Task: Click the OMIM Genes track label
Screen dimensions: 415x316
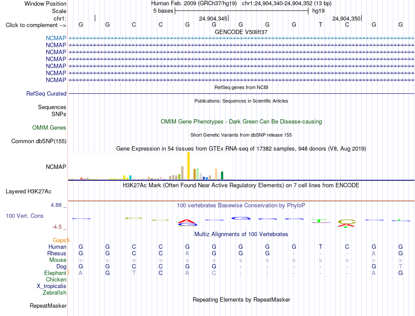Action: [49, 128]
